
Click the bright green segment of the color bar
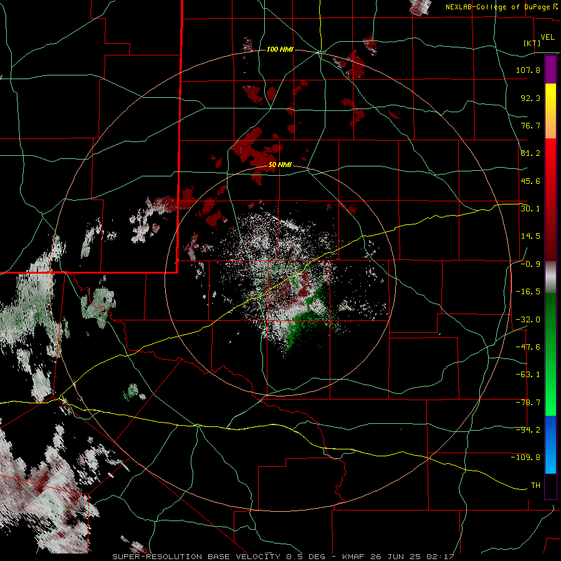click(550, 354)
